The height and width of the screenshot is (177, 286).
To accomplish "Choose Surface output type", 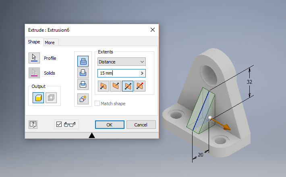I will pos(51,98).
